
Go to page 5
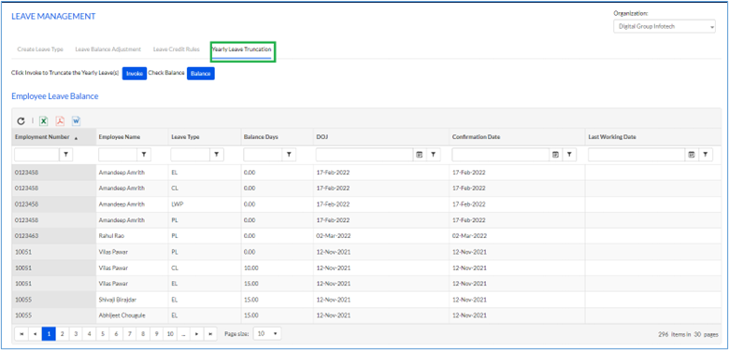click(x=102, y=334)
